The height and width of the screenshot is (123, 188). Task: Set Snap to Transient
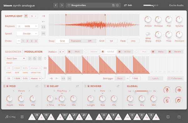click(76, 41)
